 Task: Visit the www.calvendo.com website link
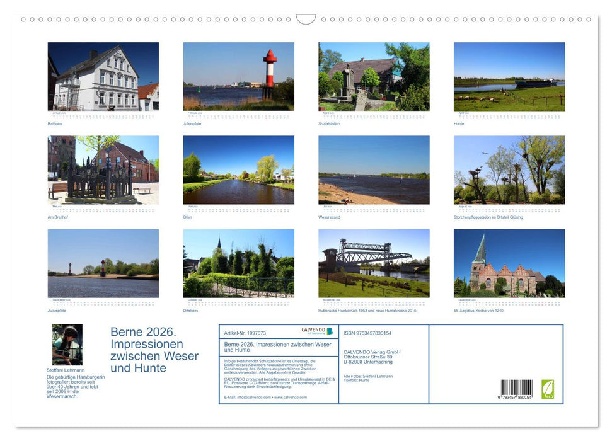point(289,398)
